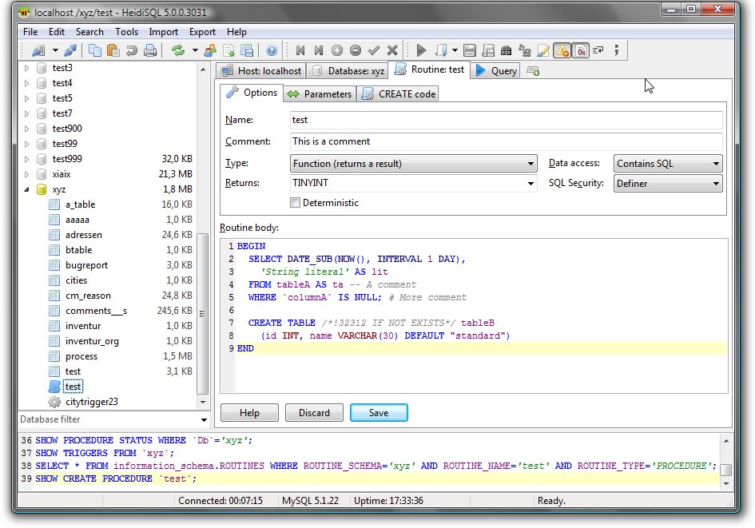Click the blue help icon in toolbar

(x=272, y=50)
